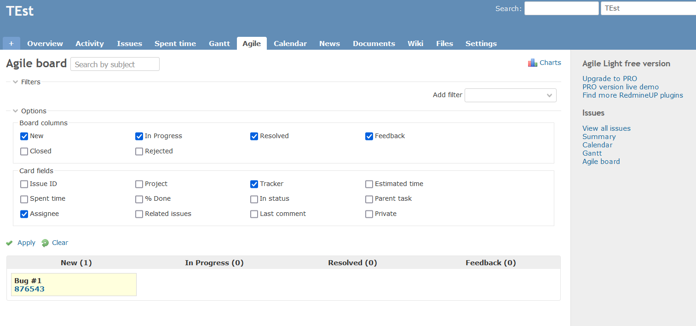This screenshot has width=696, height=326.
Task: Click the green Apply checkmark icon
Action: [x=9, y=243]
